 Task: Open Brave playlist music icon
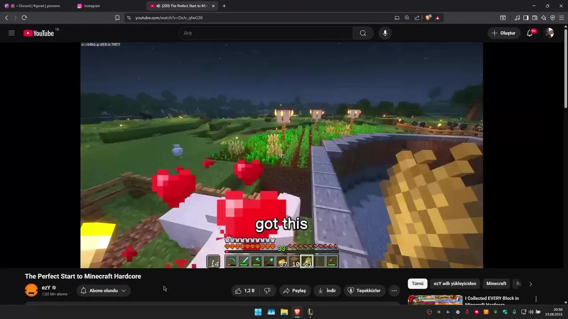click(517, 18)
